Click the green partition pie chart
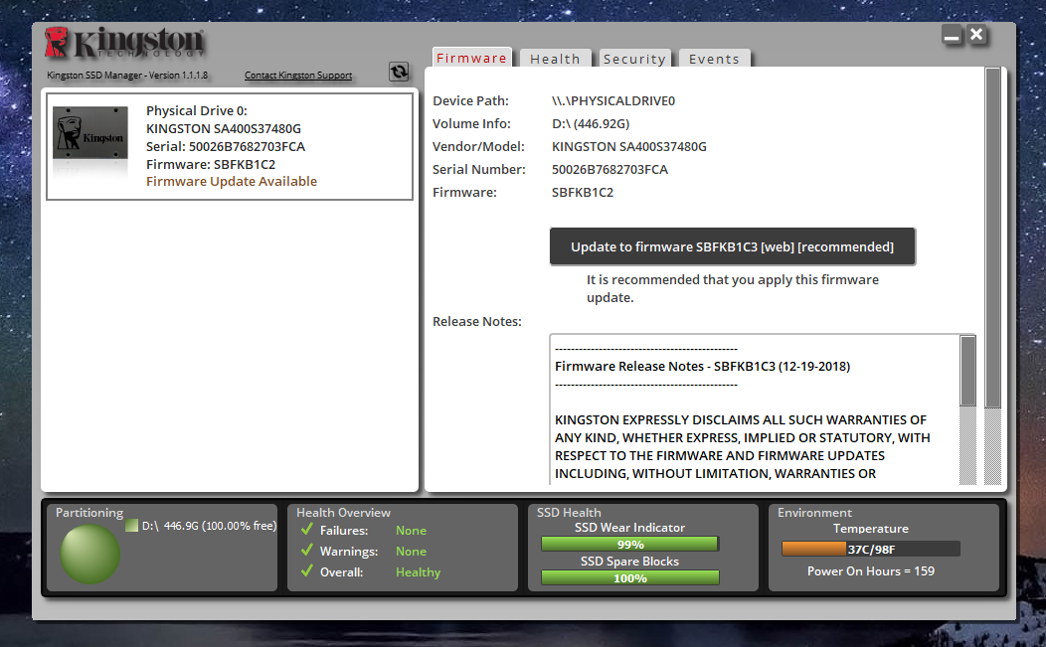 point(90,554)
